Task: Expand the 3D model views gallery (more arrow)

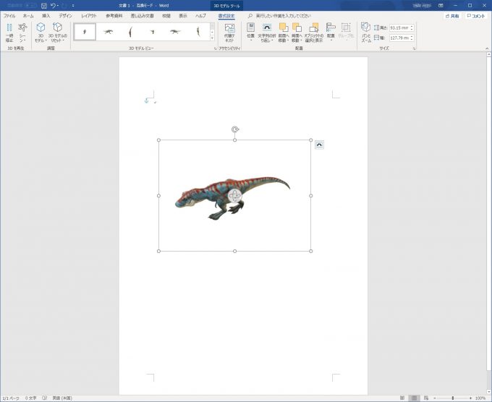Action: [213, 38]
